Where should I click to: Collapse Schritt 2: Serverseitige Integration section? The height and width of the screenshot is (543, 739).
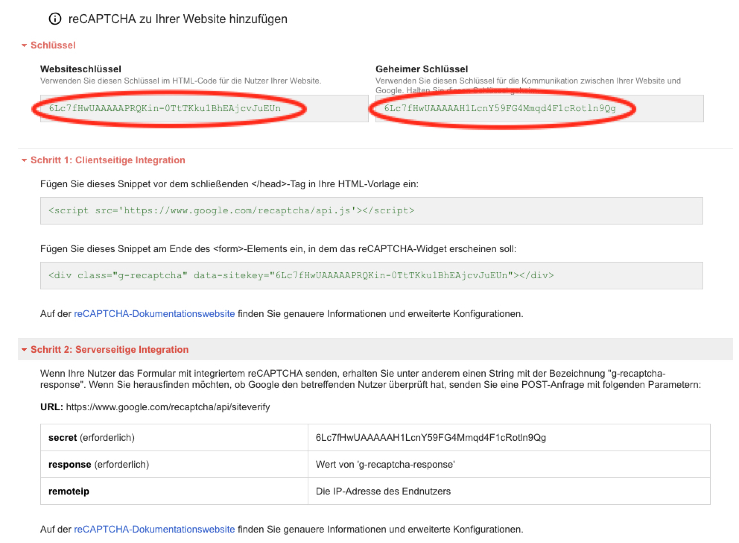pos(24,350)
